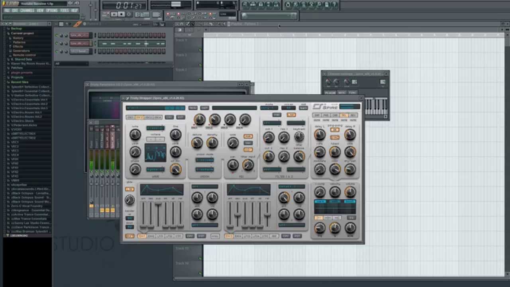The image size is (510, 287).
Task: Click the cut 2 filter knob
Action: point(269,156)
